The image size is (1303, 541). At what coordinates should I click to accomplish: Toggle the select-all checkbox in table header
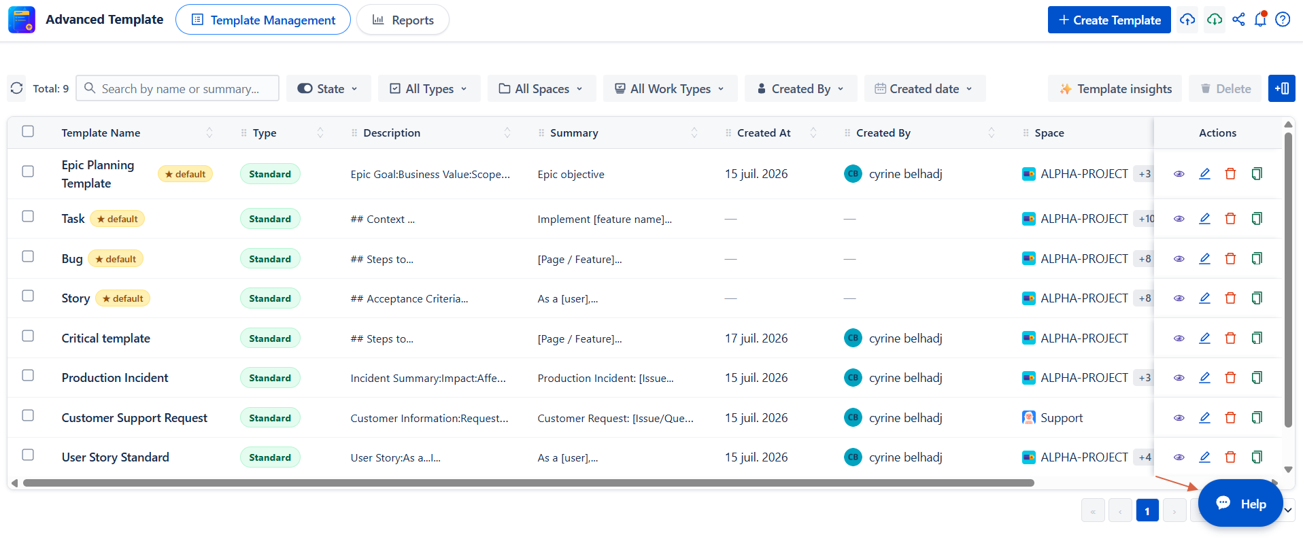click(x=28, y=131)
